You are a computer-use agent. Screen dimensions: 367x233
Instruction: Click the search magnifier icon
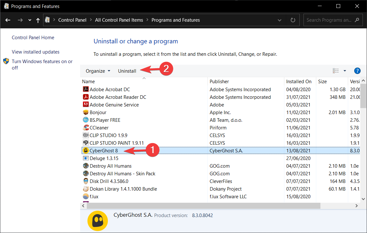pos(357,20)
